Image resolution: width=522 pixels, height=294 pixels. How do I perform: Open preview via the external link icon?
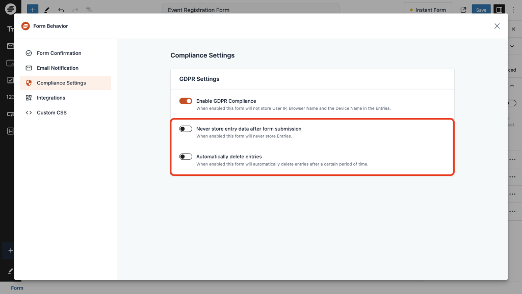pos(463,9)
